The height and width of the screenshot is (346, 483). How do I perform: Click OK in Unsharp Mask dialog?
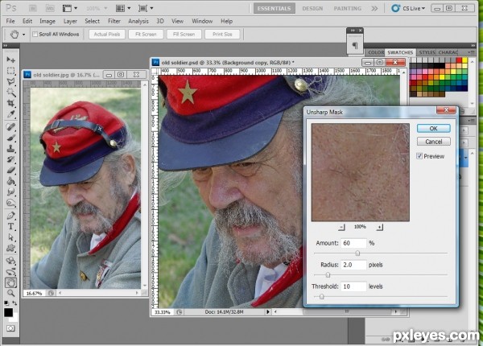coord(433,129)
